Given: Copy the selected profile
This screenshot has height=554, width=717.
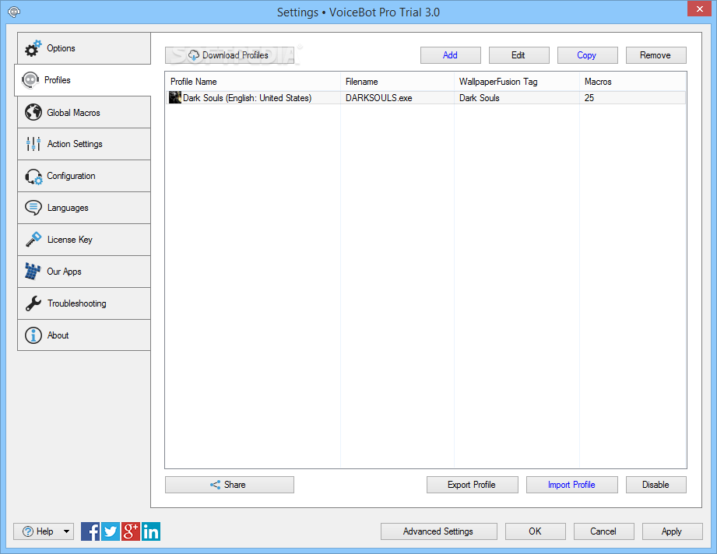Looking at the screenshot, I should (x=587, y=55).
